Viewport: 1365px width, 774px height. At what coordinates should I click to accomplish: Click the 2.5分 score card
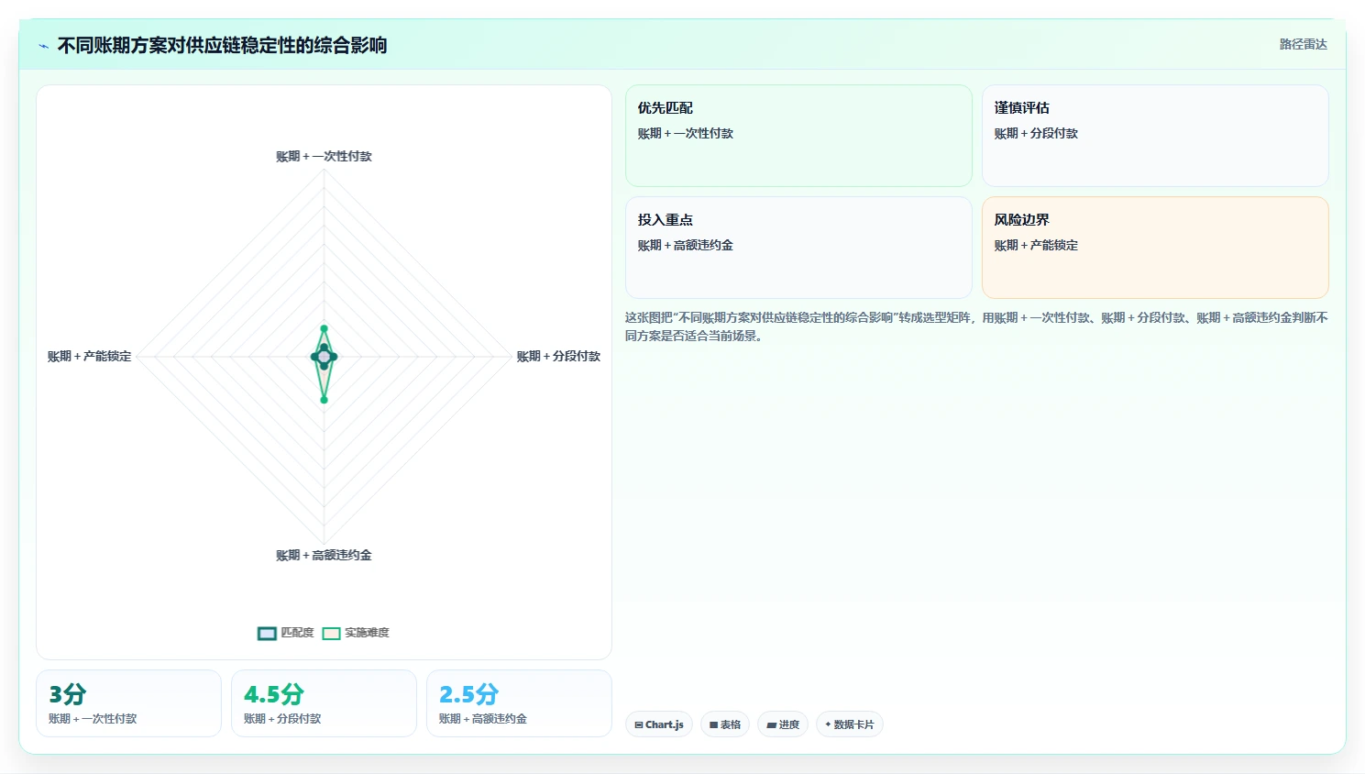[x=519, y=703]
